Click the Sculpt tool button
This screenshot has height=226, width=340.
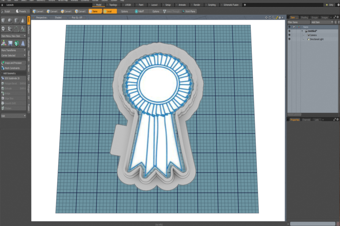click(x=7, y=11)
